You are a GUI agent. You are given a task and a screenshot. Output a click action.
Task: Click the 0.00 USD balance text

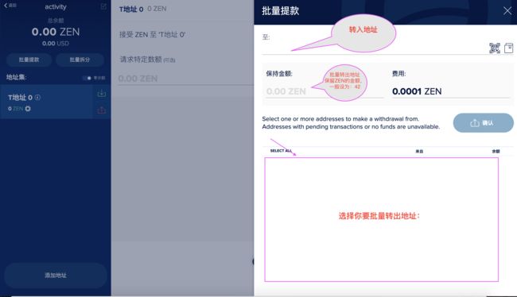tap(56, 44)
